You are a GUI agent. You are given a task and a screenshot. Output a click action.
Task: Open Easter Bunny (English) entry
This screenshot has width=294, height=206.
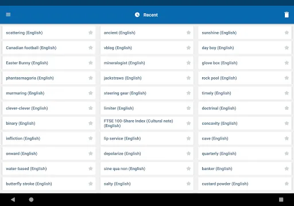[49, 63]
